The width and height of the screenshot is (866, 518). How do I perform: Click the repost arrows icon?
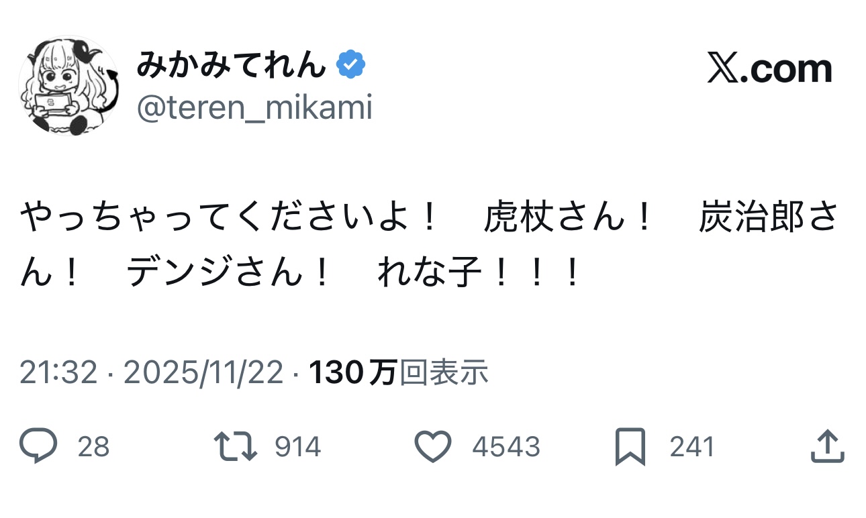coord(235,446)
